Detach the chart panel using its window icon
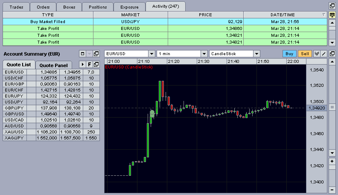Image resolution: width=338 pixels, height=195 pixels. pyautogui.click(x=332, y=53)
